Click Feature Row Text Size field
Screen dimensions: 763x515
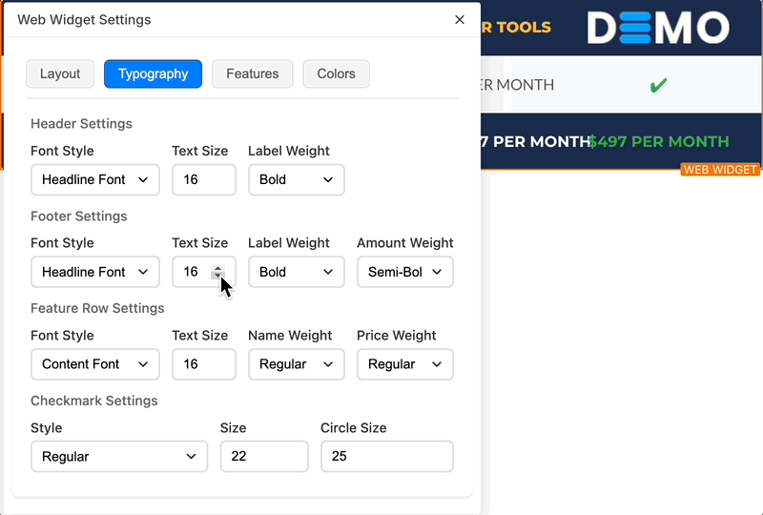204,364
